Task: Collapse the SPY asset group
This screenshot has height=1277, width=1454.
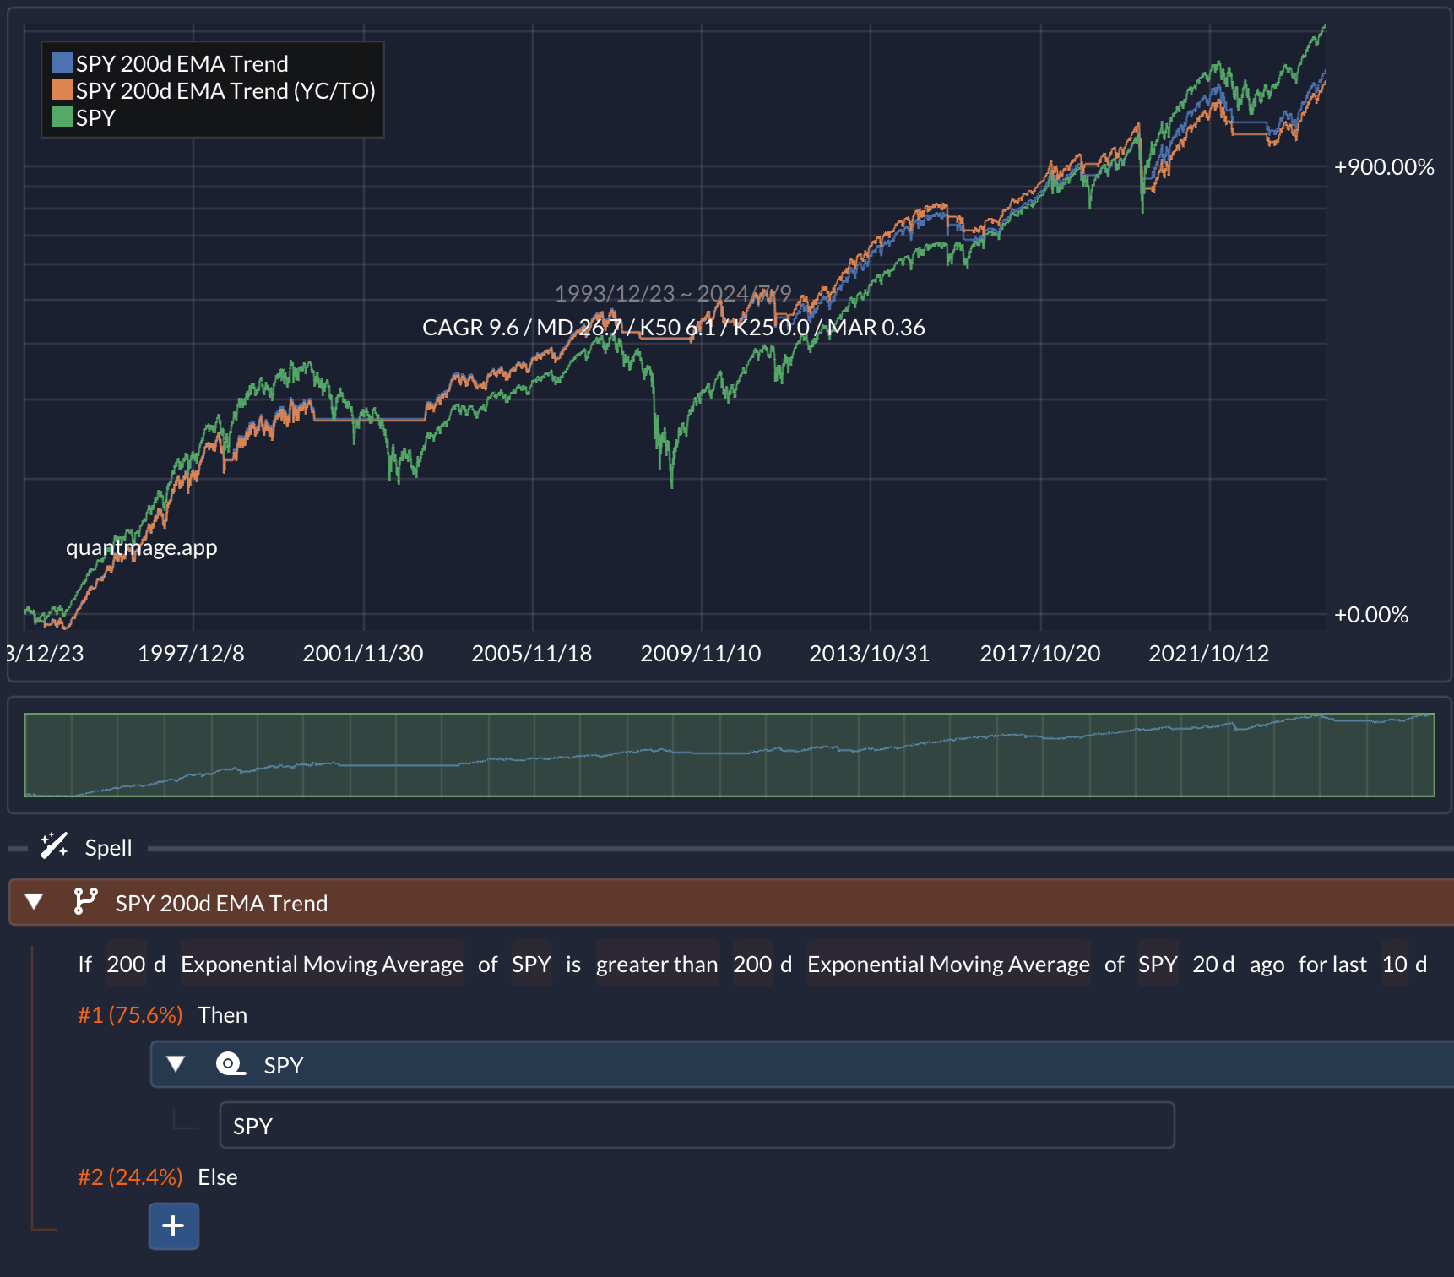Action: (176, 1064)
